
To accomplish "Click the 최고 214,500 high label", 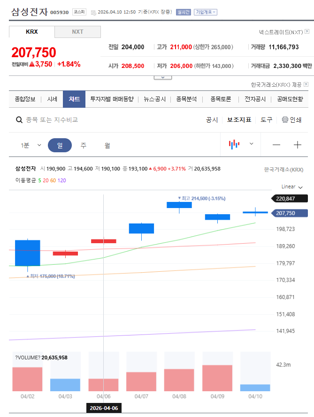I will point(202,198).
